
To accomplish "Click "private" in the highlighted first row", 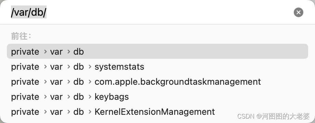I will pos(25,52).
